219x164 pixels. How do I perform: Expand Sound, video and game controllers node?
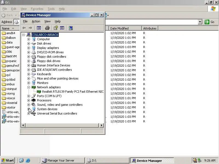(x=28, y=105)
